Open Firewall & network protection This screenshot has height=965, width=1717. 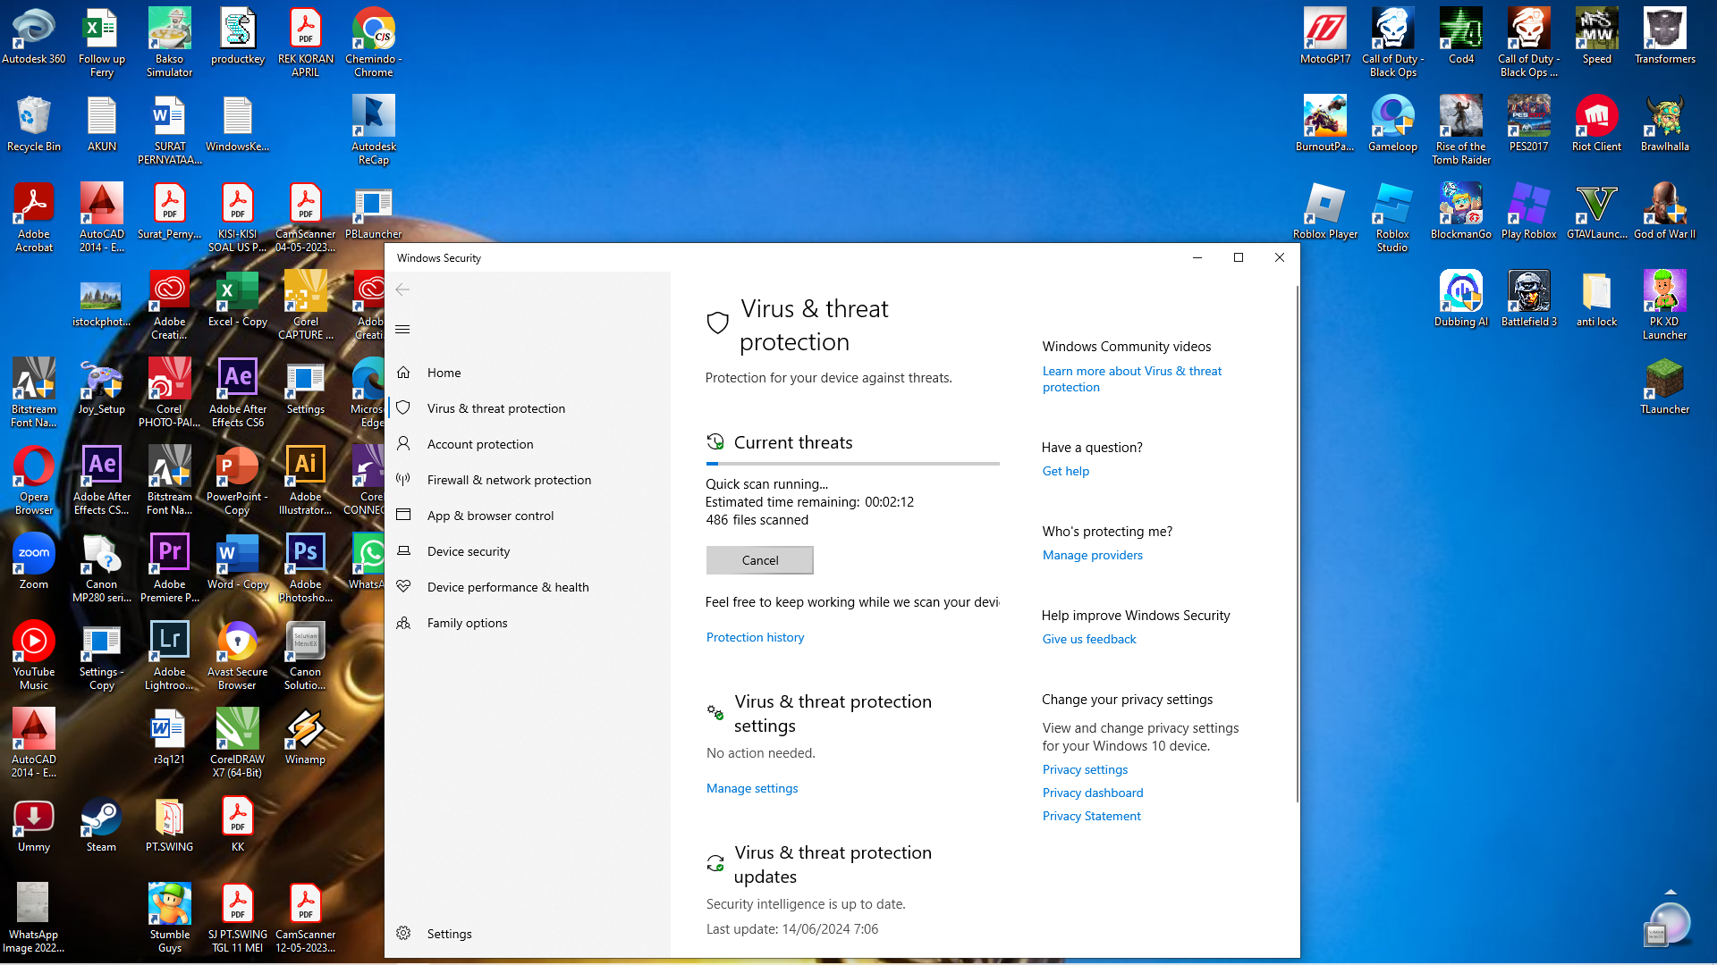coord(508,480)
